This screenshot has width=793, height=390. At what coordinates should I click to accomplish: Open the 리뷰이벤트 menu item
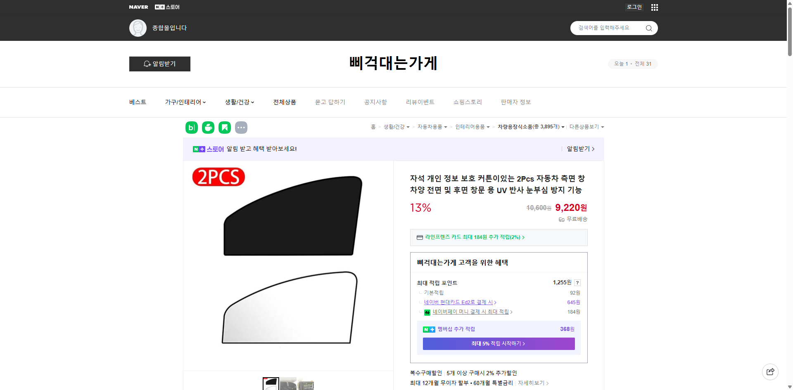pyautogui.click(x=420, y=102)
